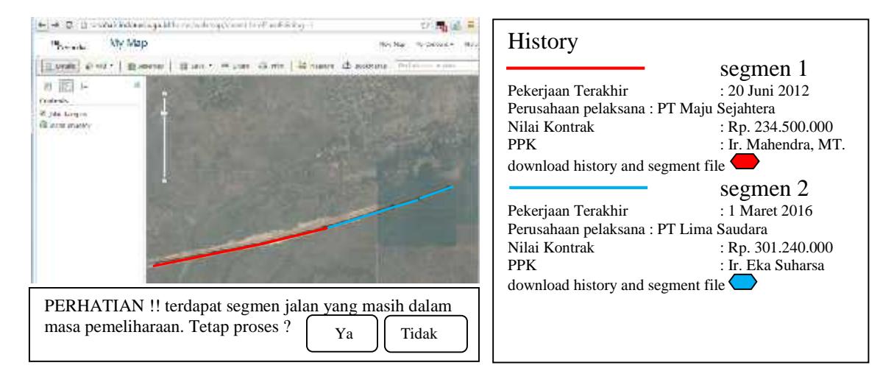
Task: Open the Basemap gallery
Action: [x=145, y=66]
